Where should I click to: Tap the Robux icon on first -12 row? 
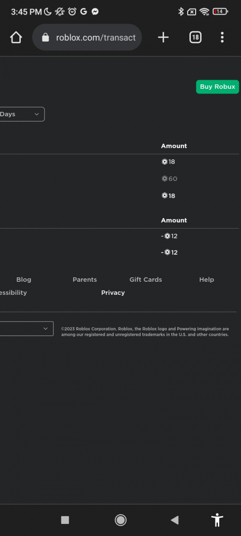tap(167, 236)
